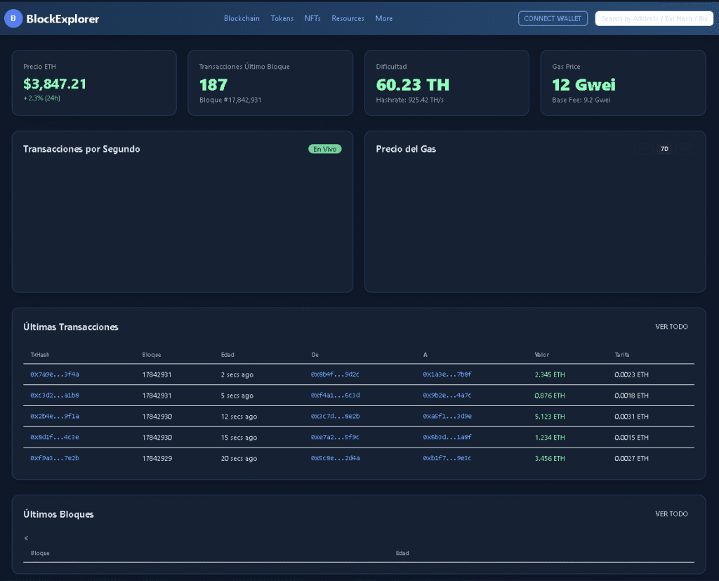This screenshot has height=581, width=719.
Task: Open the More dropdown menu
Action: pos(384,18)
